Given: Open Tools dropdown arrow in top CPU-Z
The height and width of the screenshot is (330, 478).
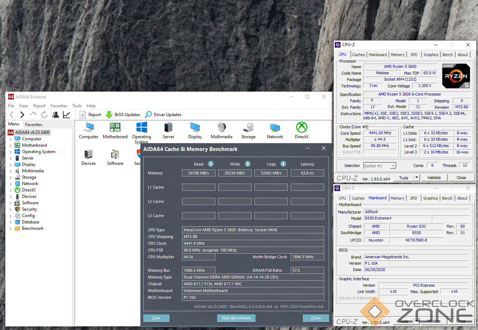Looking at the screenshot, I should (x=417, y=178).
